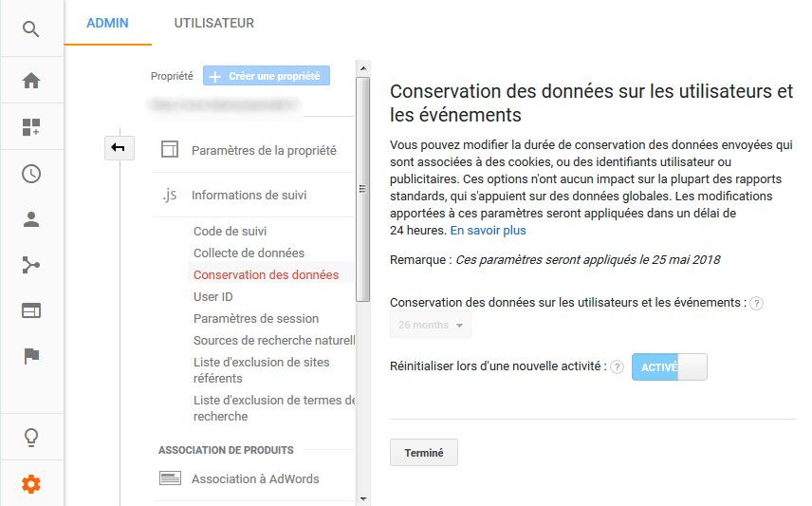Open Liste d'exclusion de sites référents
The height and width of the screenshot is (506, 812).
[x=261, y=370]
